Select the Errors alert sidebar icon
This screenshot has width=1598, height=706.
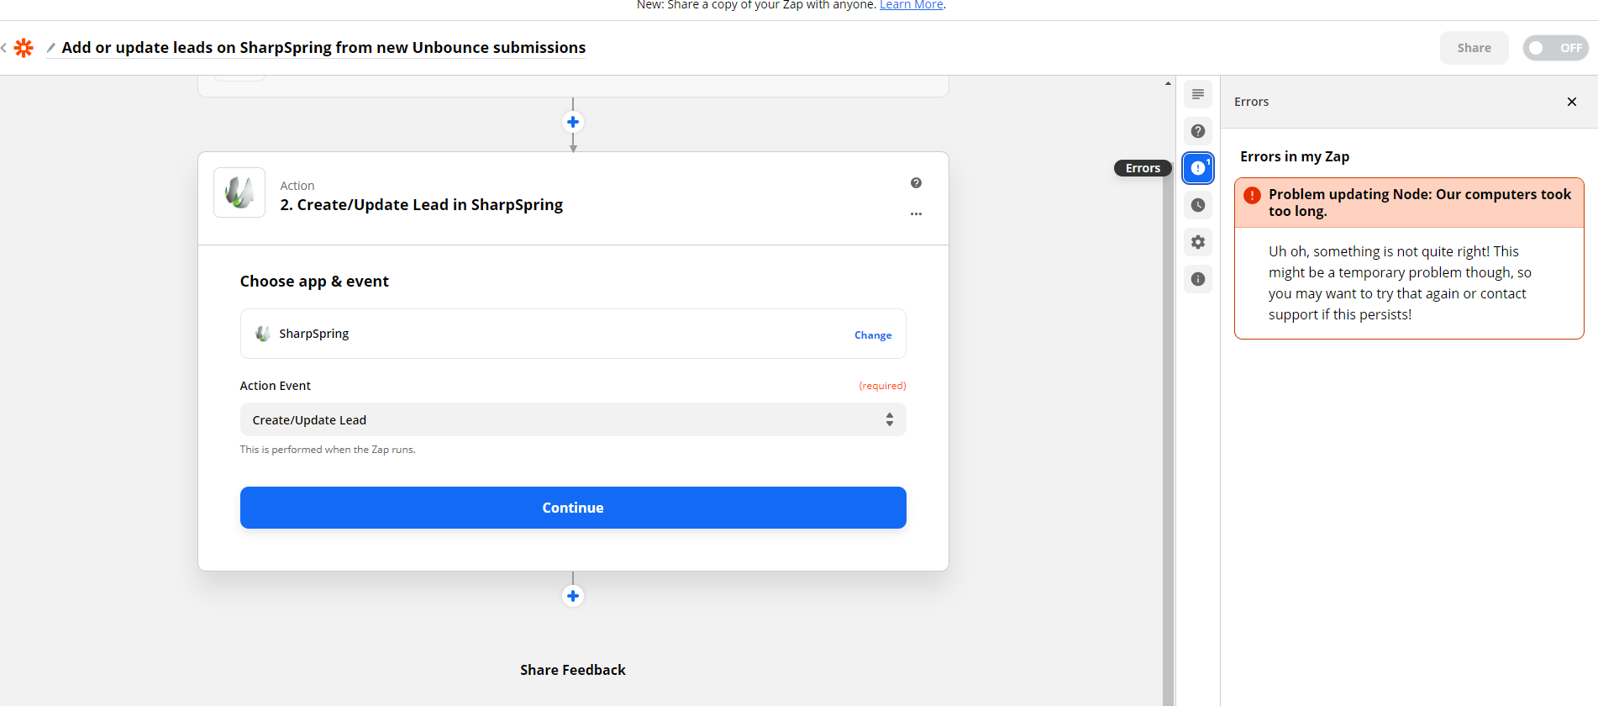(x=1198, y=168)
